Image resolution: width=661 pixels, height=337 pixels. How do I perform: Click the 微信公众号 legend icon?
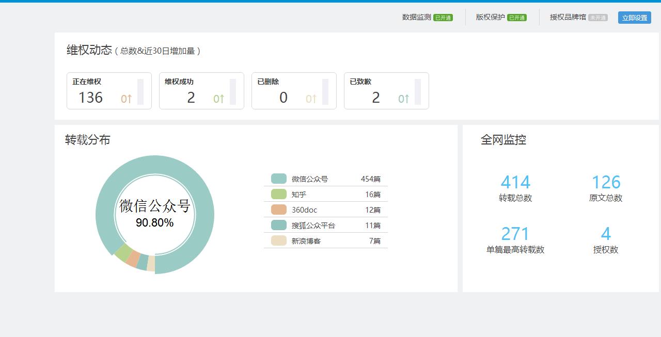click(x=278, y=178)
